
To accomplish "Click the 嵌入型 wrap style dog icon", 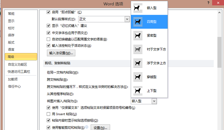I will pyautogui.click(x=138, y=8).
